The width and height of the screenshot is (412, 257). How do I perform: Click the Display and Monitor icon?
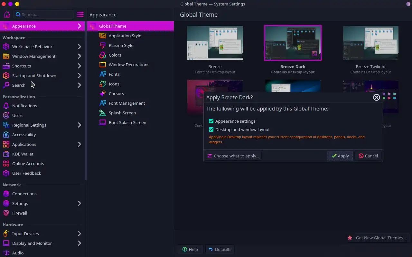6,243
